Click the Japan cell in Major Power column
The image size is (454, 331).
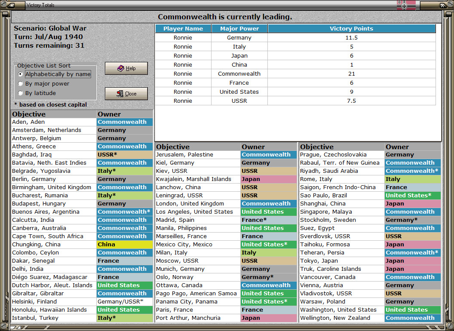coord(239,55)
